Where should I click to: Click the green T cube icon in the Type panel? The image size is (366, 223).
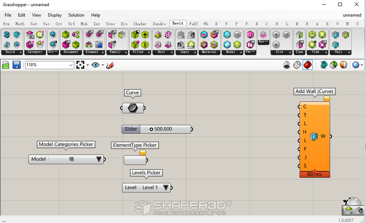[299, 35]
